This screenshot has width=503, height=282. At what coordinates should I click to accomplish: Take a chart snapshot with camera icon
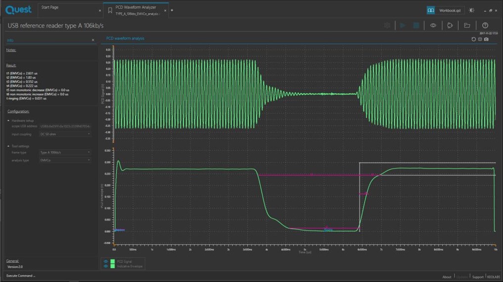pos(487,39)
